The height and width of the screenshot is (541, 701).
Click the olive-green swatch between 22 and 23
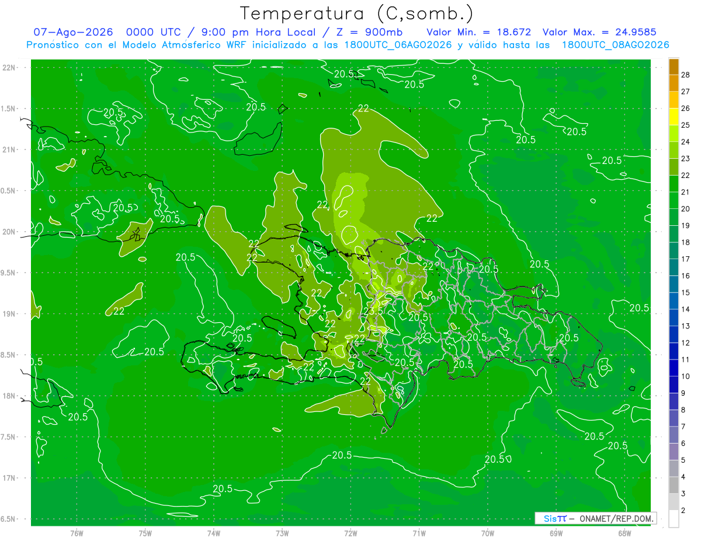(674, 167)
